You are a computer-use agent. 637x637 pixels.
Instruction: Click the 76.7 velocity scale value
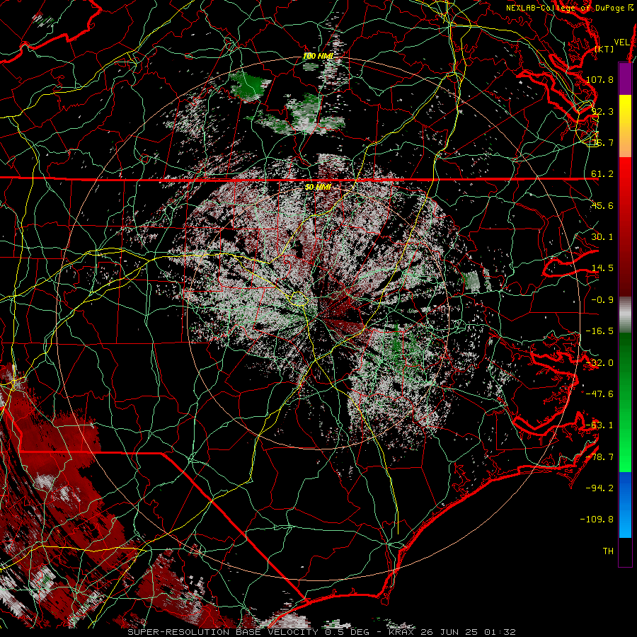602,142
